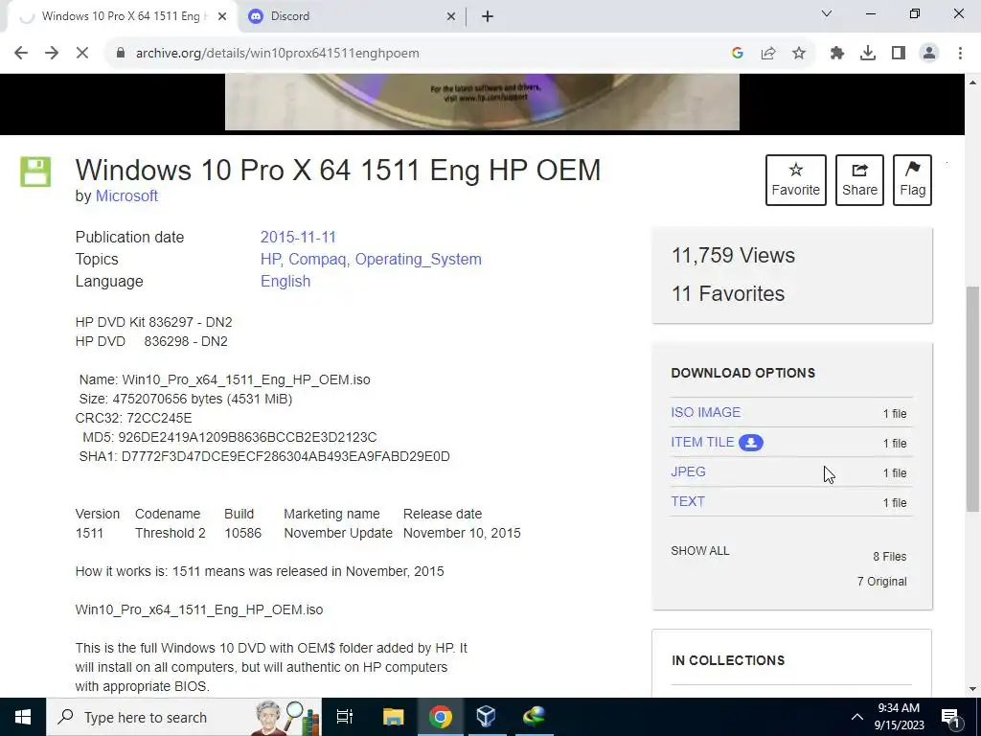Download the ISO IMAGE file
The image size is (981, 736).
pos(705,412)
